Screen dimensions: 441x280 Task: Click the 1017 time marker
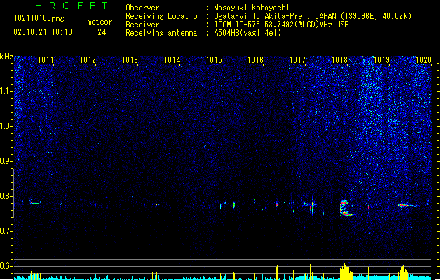coord(297,60)
